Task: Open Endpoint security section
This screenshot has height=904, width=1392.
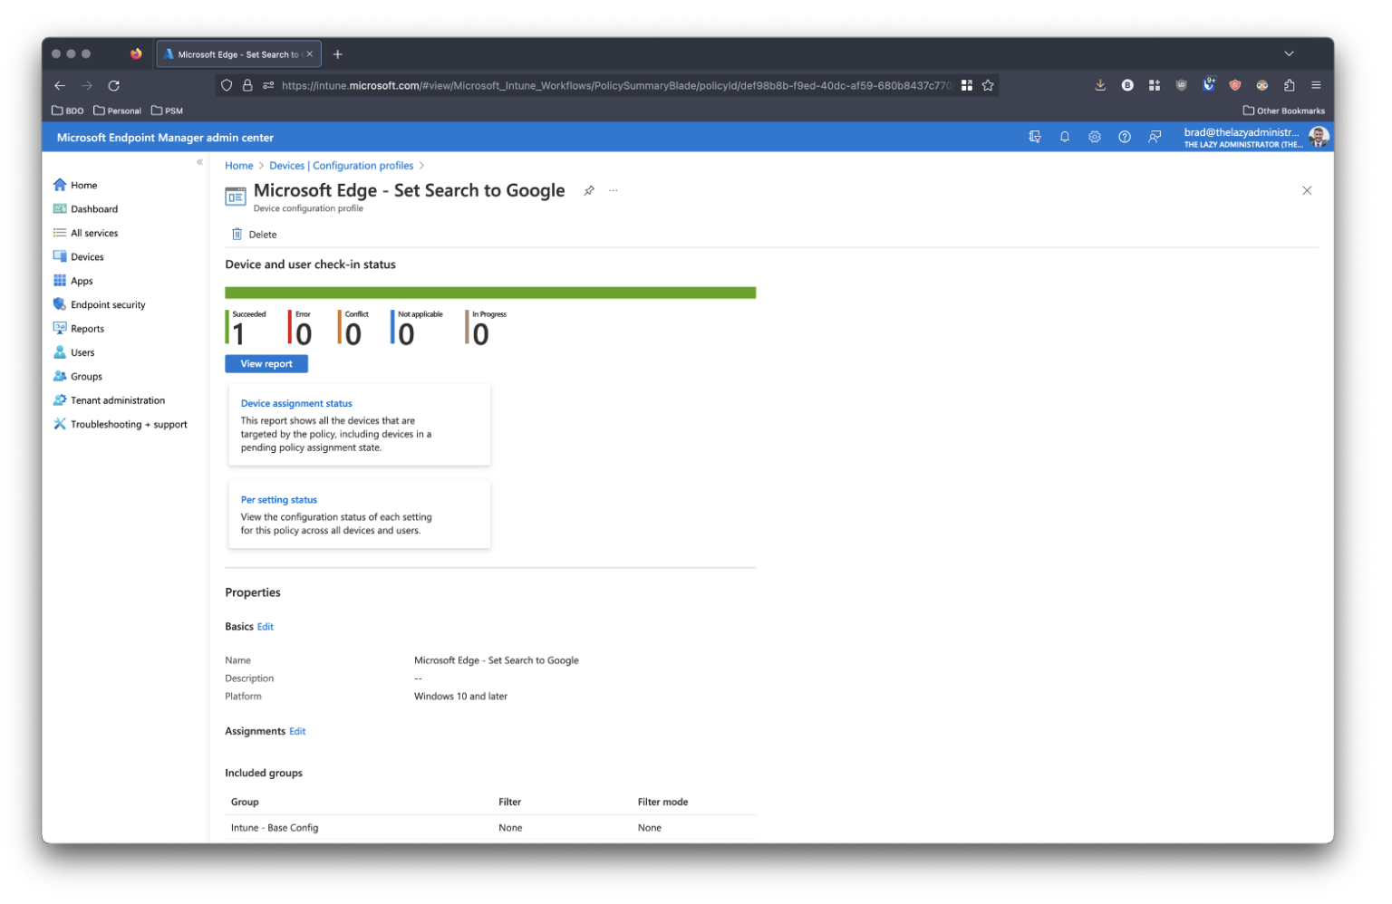Action: (x=99, y=304)
